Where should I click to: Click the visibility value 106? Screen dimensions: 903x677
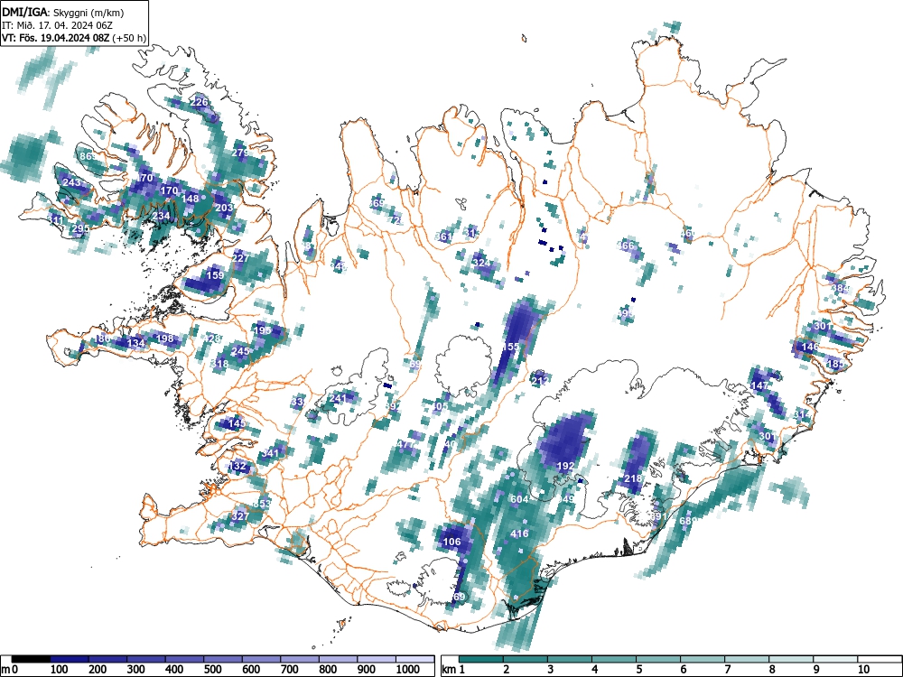click(x=452, y=541)
